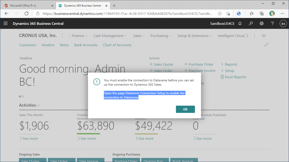Image resolution: width=289 pixels, height=162 pixels.
Task: Expand the role center with diagonal arrows icon
Action: [266, 45]
